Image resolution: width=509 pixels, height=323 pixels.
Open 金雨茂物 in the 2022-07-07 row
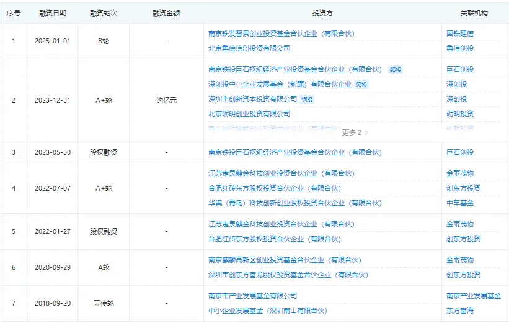[x=460, y=173]
